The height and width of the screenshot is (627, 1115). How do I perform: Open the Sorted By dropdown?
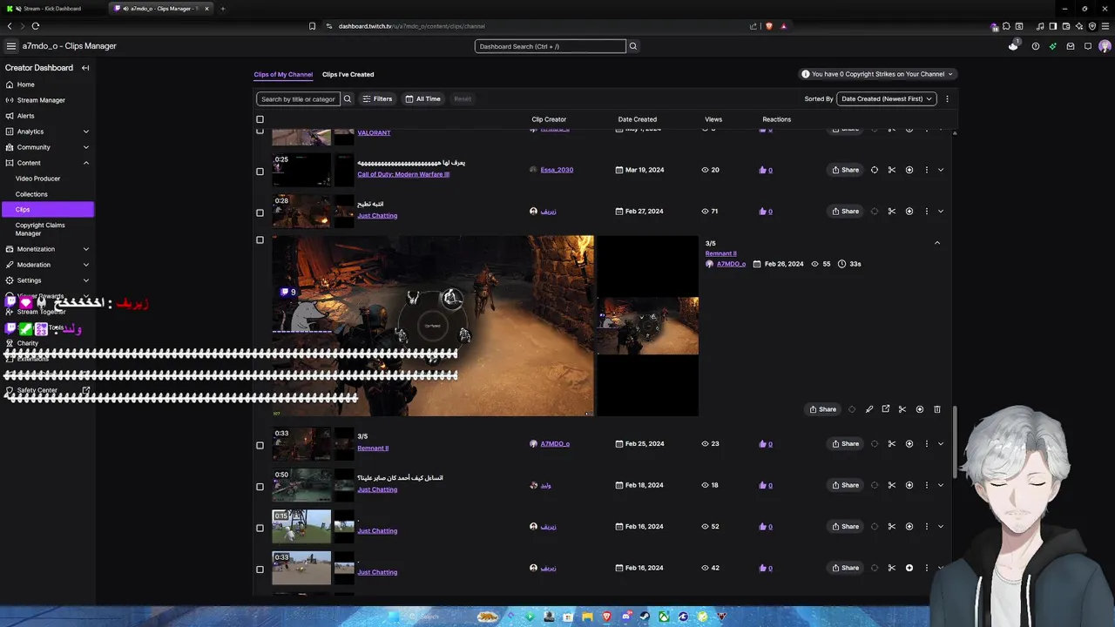click(886, 99)
